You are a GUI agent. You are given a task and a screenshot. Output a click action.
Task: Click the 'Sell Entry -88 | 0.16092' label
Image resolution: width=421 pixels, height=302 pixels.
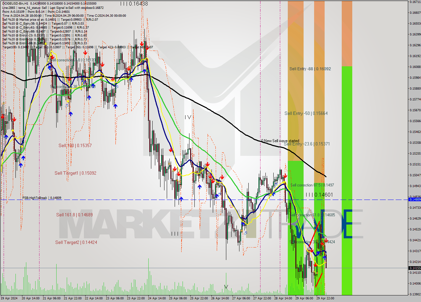(x=310, y=69)
